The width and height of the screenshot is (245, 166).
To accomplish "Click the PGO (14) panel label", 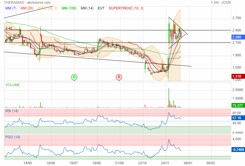I will pyautogui.click(x=12, y=137).
